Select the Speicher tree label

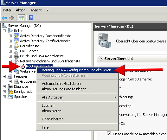[21, 97]
